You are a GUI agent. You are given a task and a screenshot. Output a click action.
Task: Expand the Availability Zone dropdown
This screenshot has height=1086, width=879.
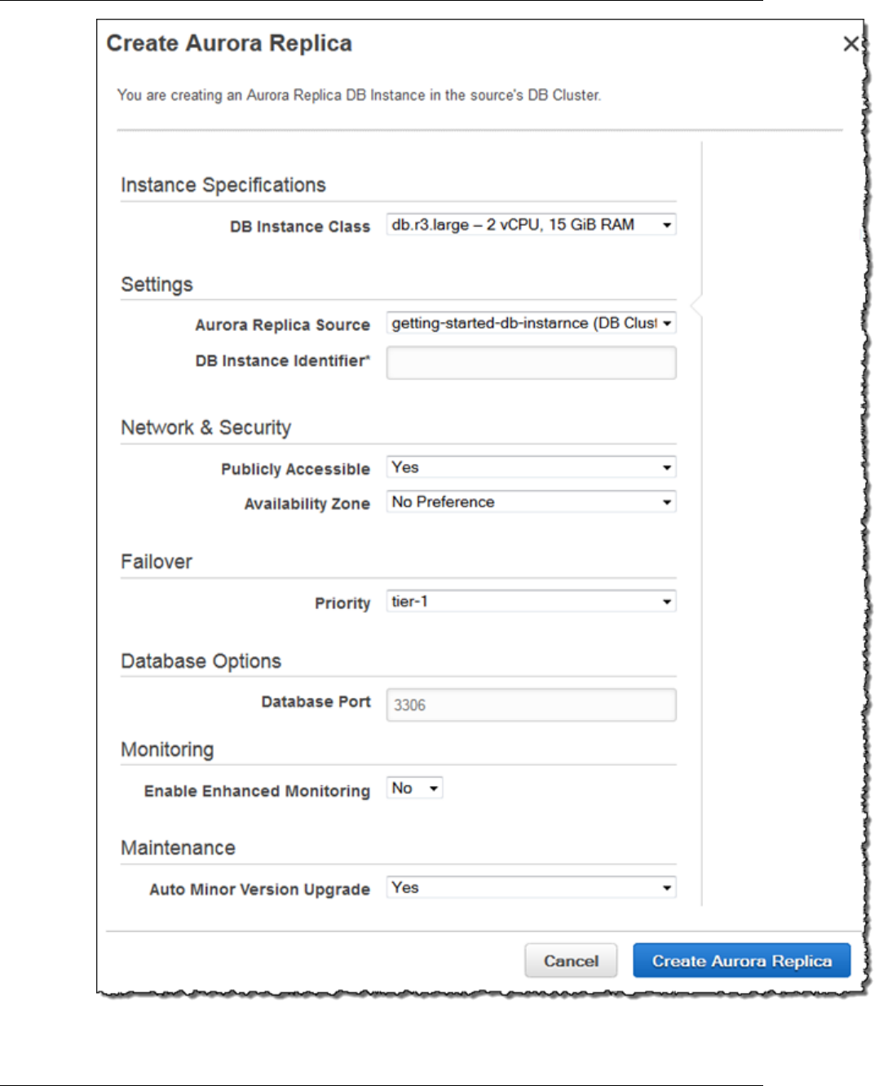coord(531,502)
